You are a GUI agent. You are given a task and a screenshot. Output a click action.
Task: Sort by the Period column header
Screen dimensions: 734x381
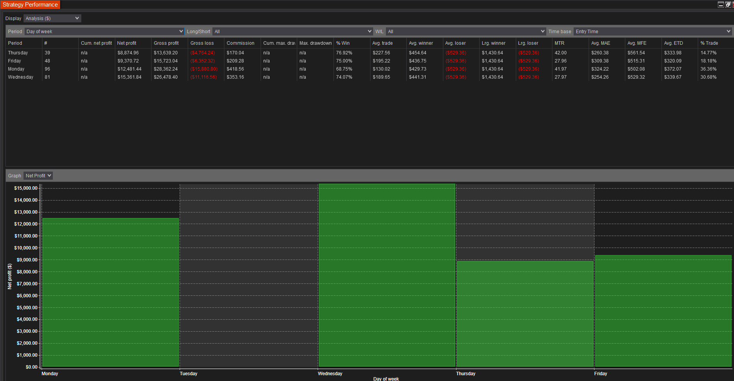(24, 43)
